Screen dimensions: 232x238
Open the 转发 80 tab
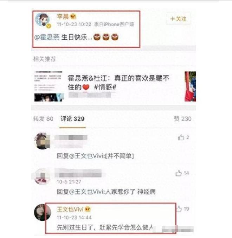(x=43, y=119)
